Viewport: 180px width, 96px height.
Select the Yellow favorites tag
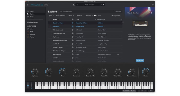pyautogui.click(x=32, y=37)
